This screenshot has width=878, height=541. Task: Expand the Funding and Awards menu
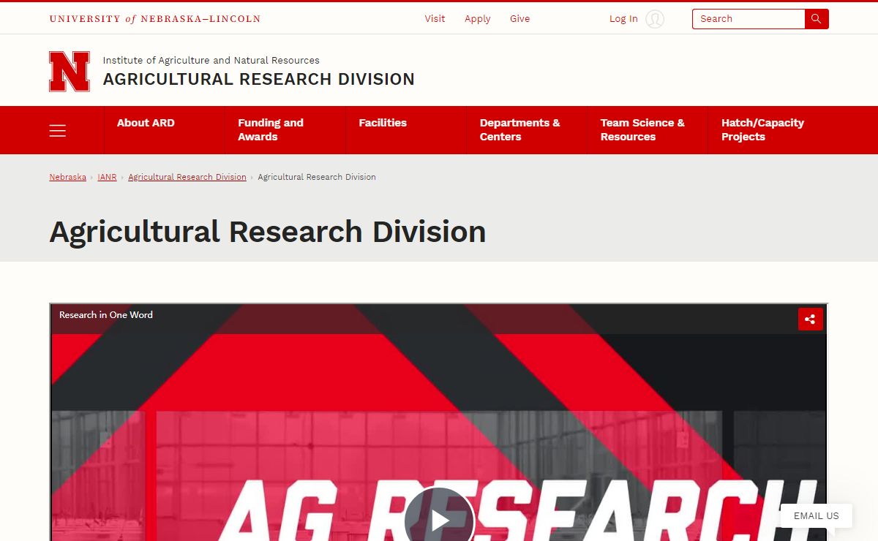pos(270,129)
